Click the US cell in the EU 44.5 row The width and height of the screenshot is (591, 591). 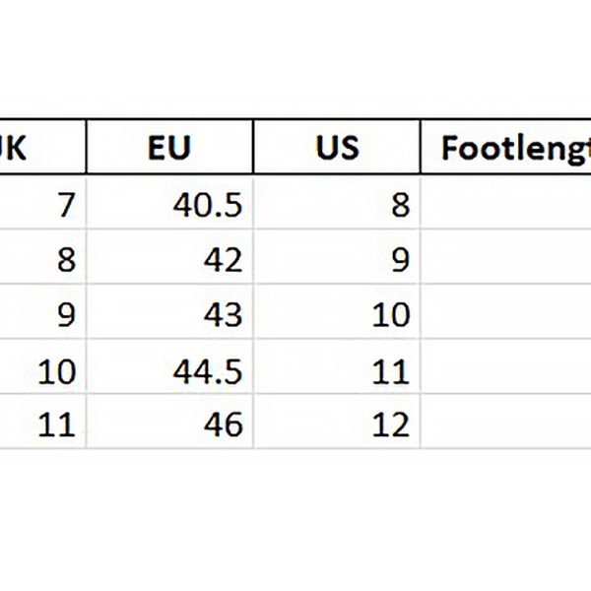(x=337, y=369)
